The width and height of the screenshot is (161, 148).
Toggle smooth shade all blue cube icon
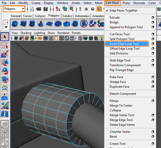pyautogui.click(x=85, y=38)
